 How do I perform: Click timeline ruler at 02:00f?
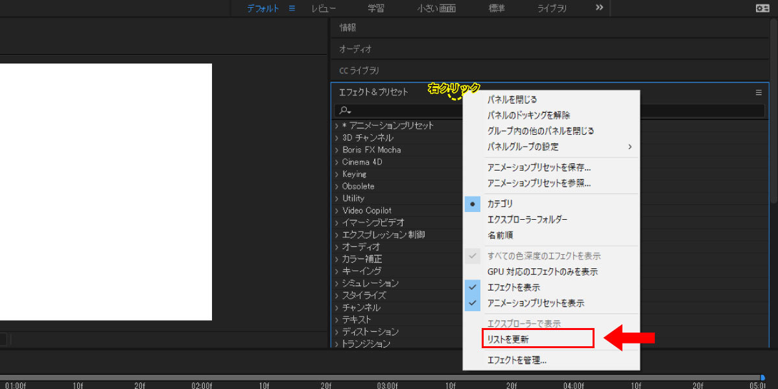pyautogui.click(x=202, y=385)
